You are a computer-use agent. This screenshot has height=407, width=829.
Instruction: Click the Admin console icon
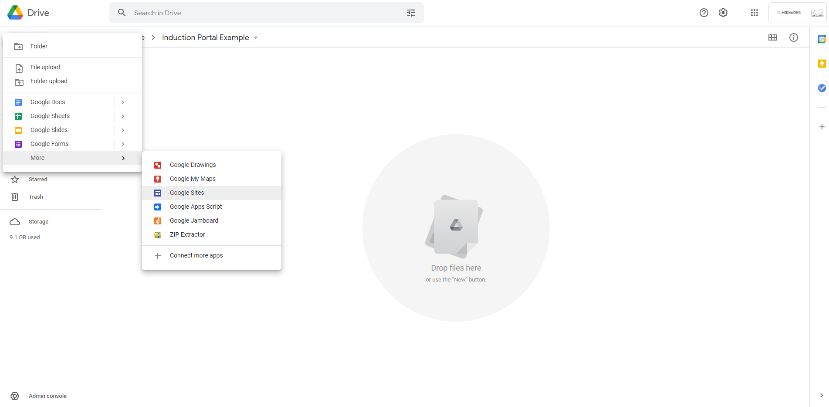(15, 396)
